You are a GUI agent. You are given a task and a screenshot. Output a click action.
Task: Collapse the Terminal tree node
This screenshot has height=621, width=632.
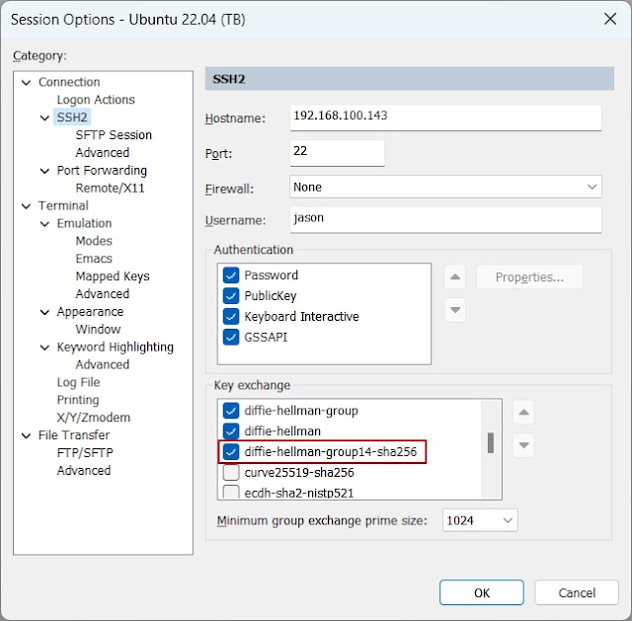[27, 206]
